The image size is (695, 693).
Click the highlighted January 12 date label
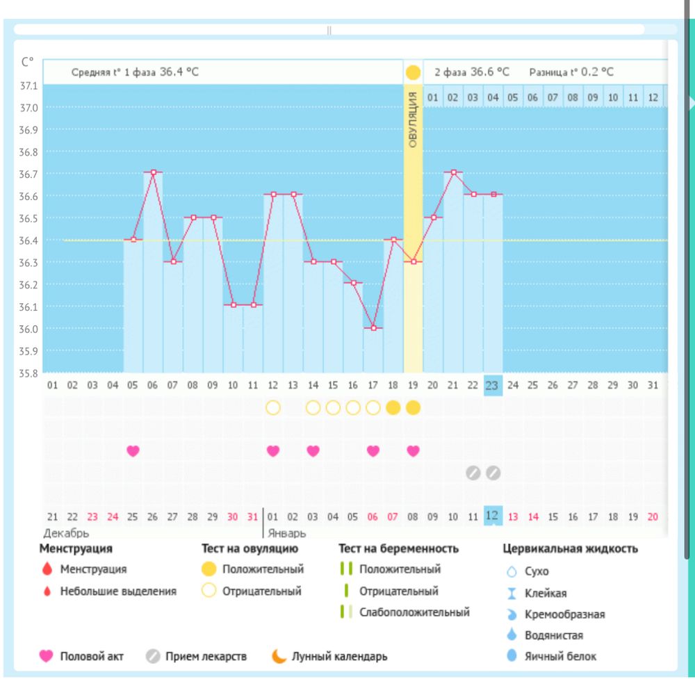coord(492,516)
